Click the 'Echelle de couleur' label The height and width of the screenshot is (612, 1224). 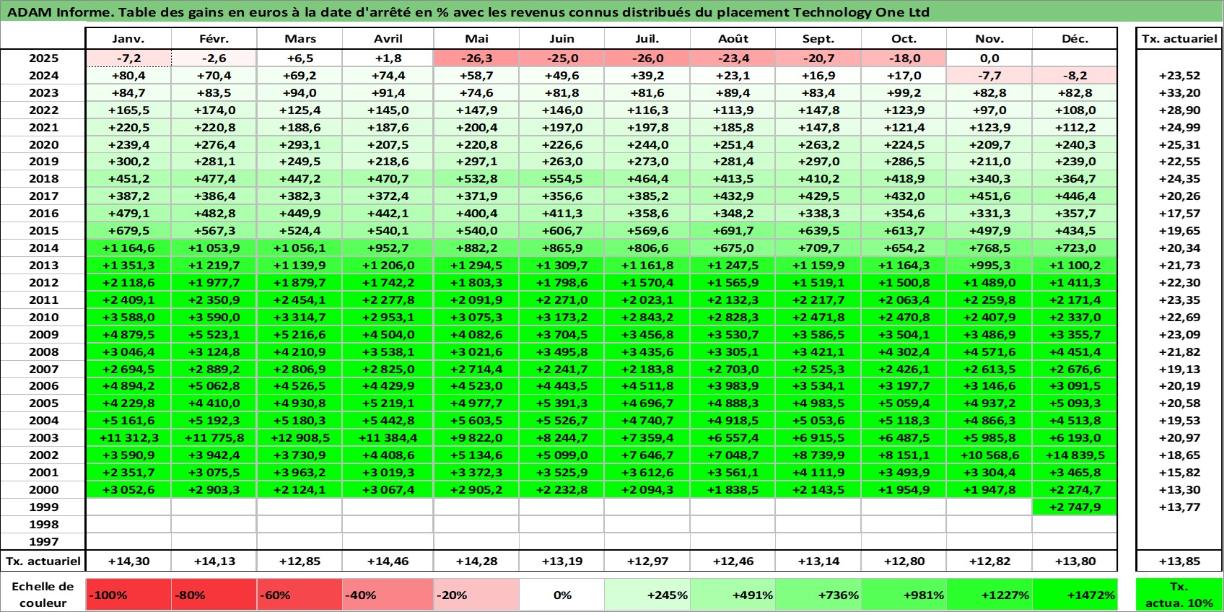coord(43,595)
